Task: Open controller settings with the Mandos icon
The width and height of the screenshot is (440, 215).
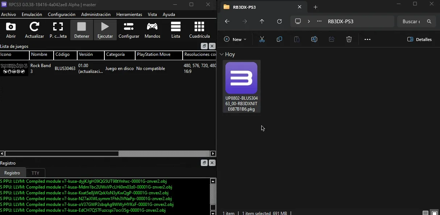Action: 152,29
